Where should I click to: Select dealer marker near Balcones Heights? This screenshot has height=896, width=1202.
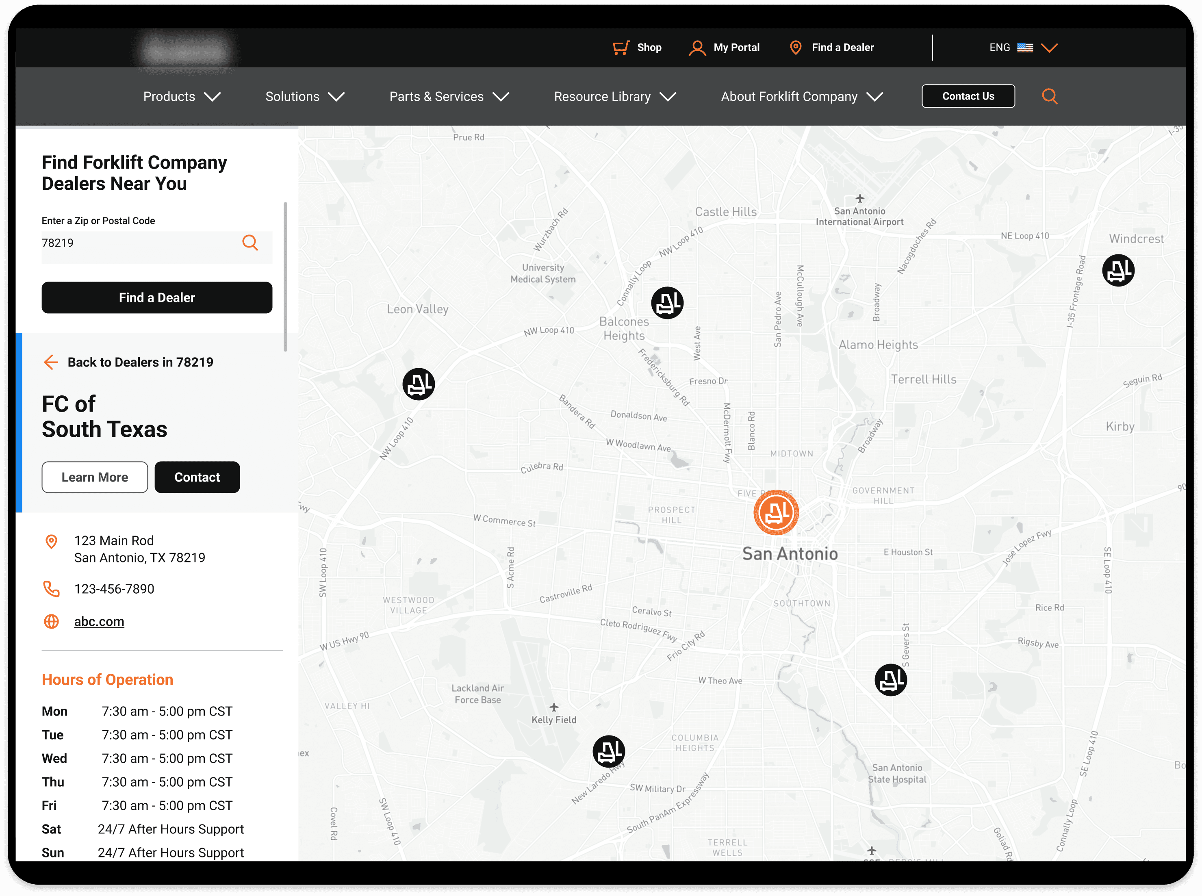click(667, 303)
